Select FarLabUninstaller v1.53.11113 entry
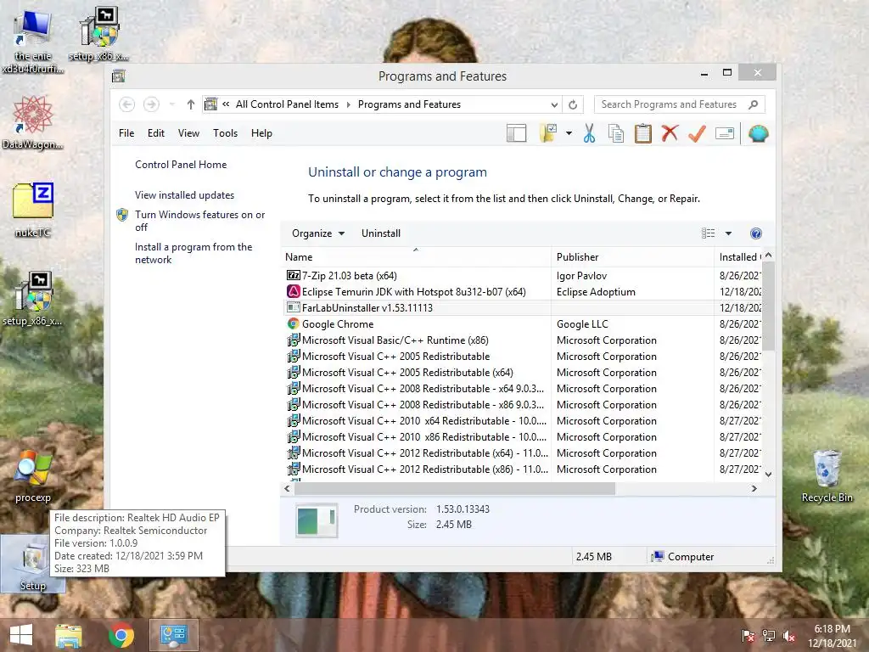This screenshot has height=652, width=869. 521,307
